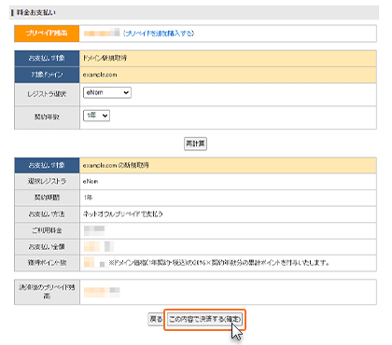Open the 契約年数 1年 dropdown
The width and height of the screenshot is (392, 345).
[x=96, y=116]
